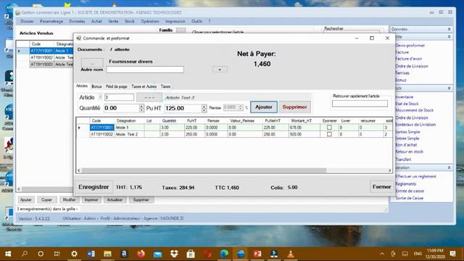This screenshot has width=464, height=261.
Task: Save the order with Enregistrer
Action: tap(94, 187)
